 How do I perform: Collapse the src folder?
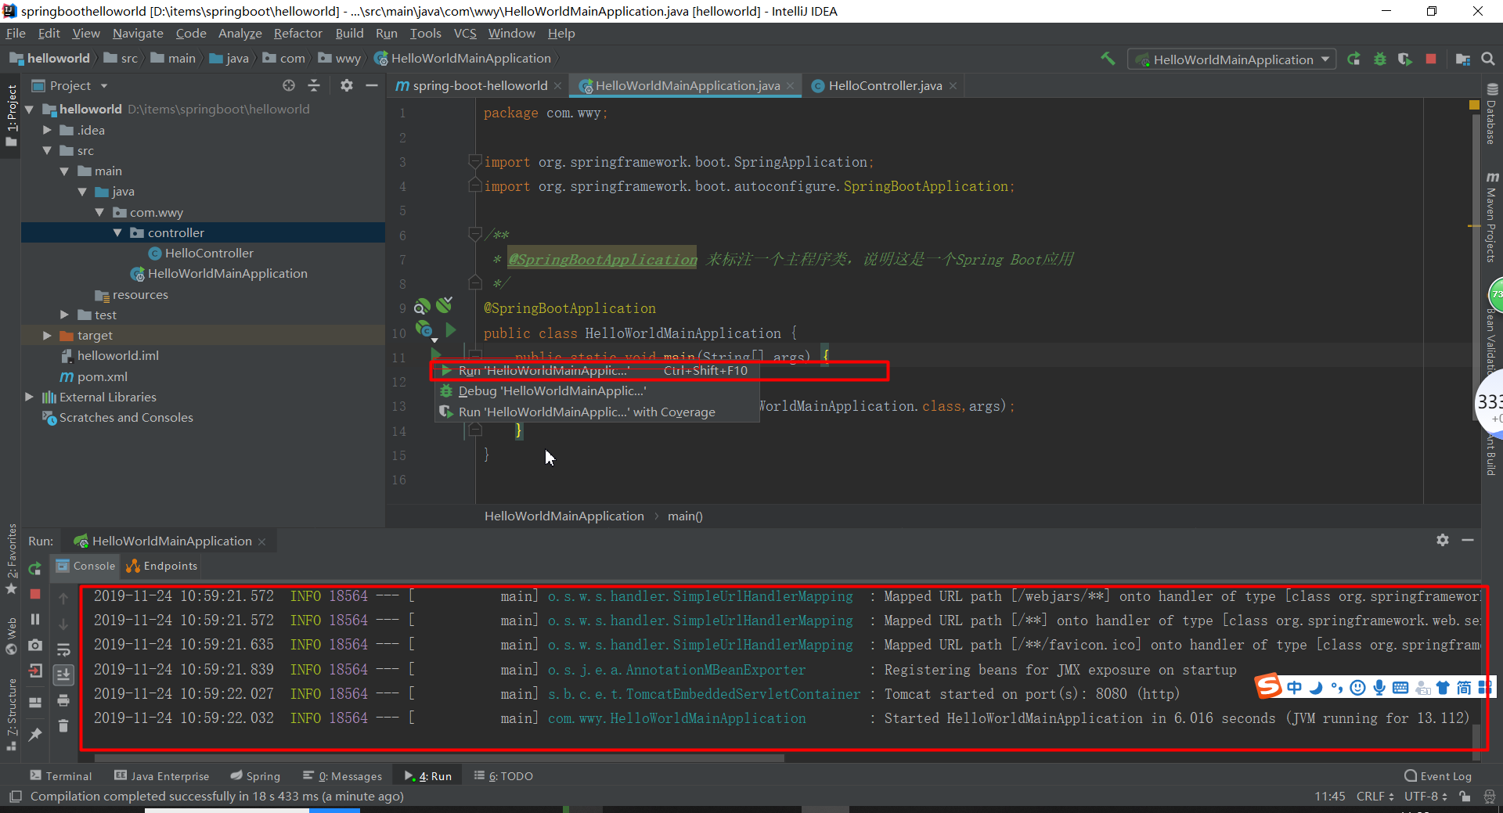[47, 150]
